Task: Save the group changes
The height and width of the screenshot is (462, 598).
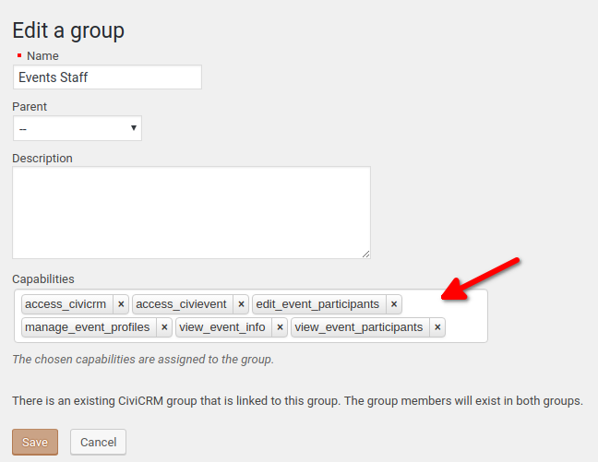Action: pos(35,443)
